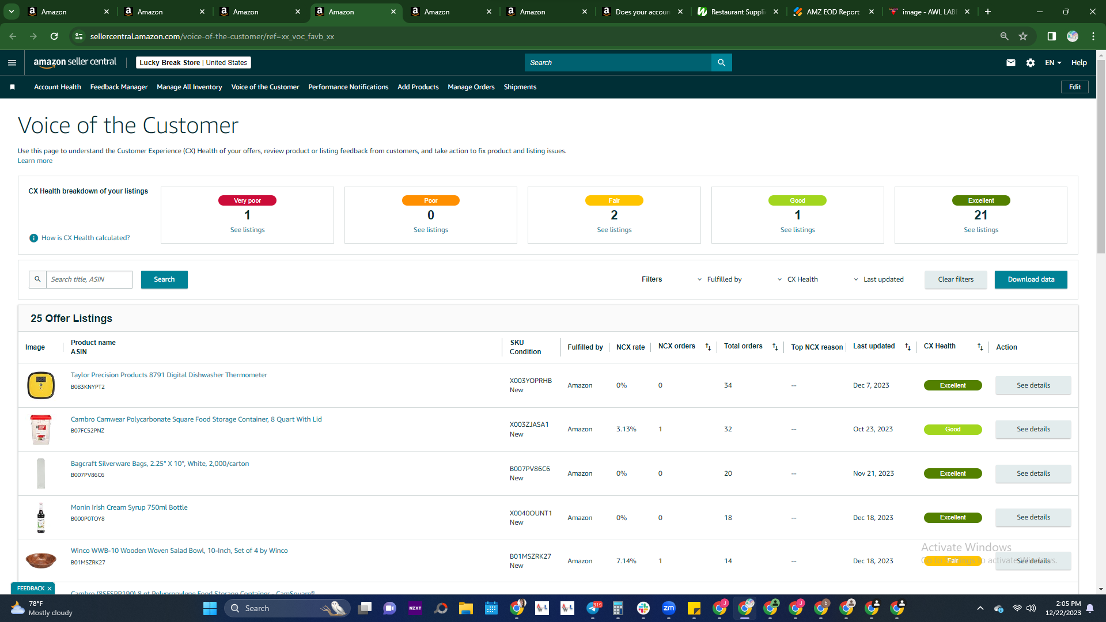The image size is (1106, 622).
Task: Click the Cambro container product thumbnail
Action: click(x=41, y=430)
